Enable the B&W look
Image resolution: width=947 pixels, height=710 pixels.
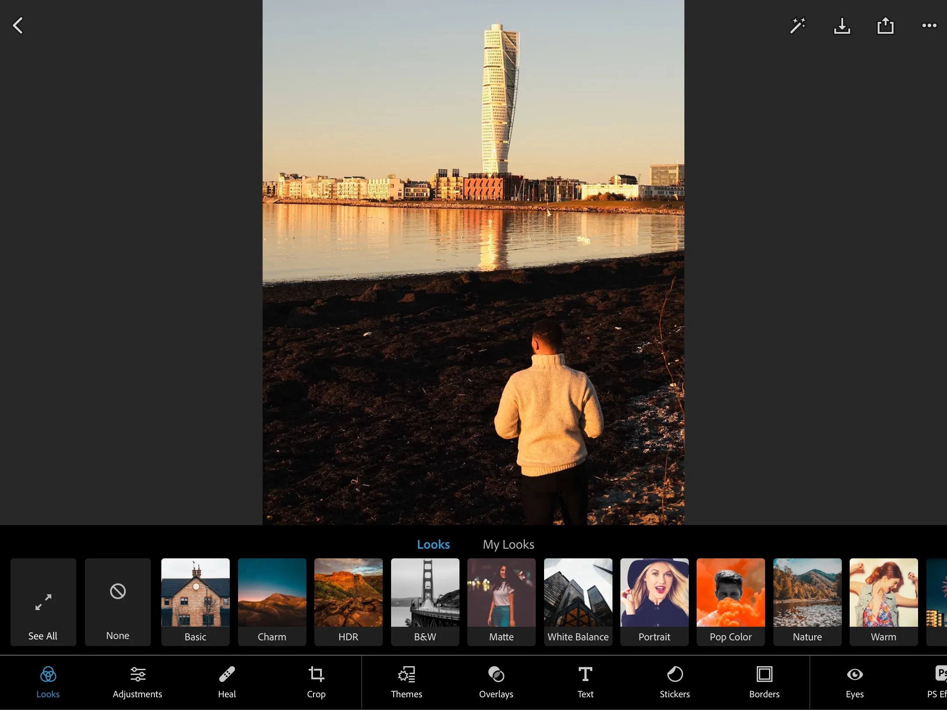[424, 602]
